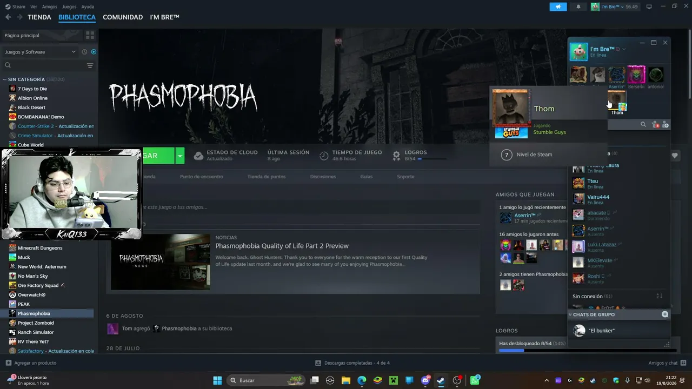
Task: Launch Microsoft Edge from the taskbar
Action: (362, 380)
